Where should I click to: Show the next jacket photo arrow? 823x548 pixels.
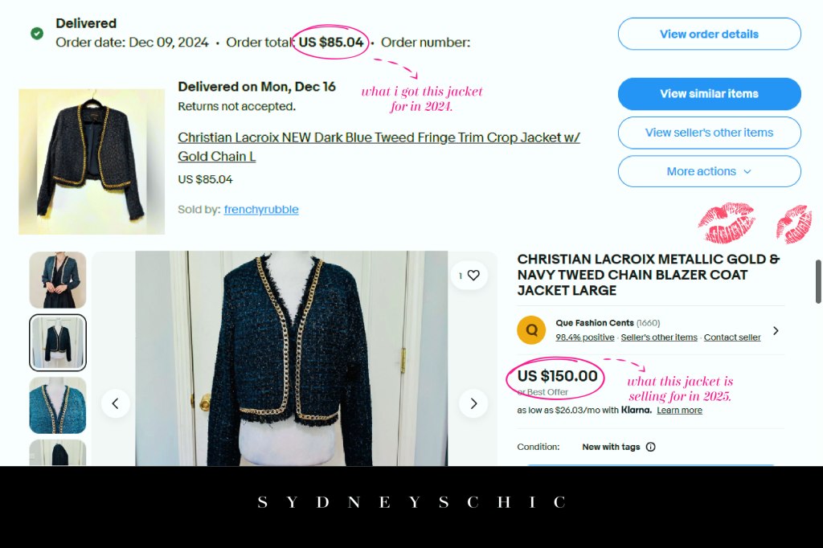473,403
